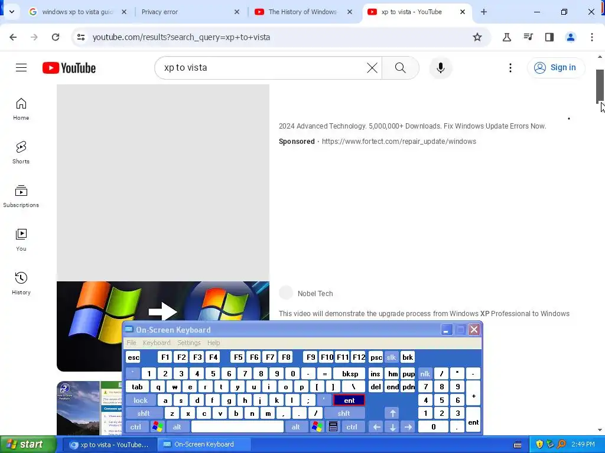Image resolution: width=605 pixels, height=453 pixels.
Task: Click the bksp key
Action: [x=350, y=373]
